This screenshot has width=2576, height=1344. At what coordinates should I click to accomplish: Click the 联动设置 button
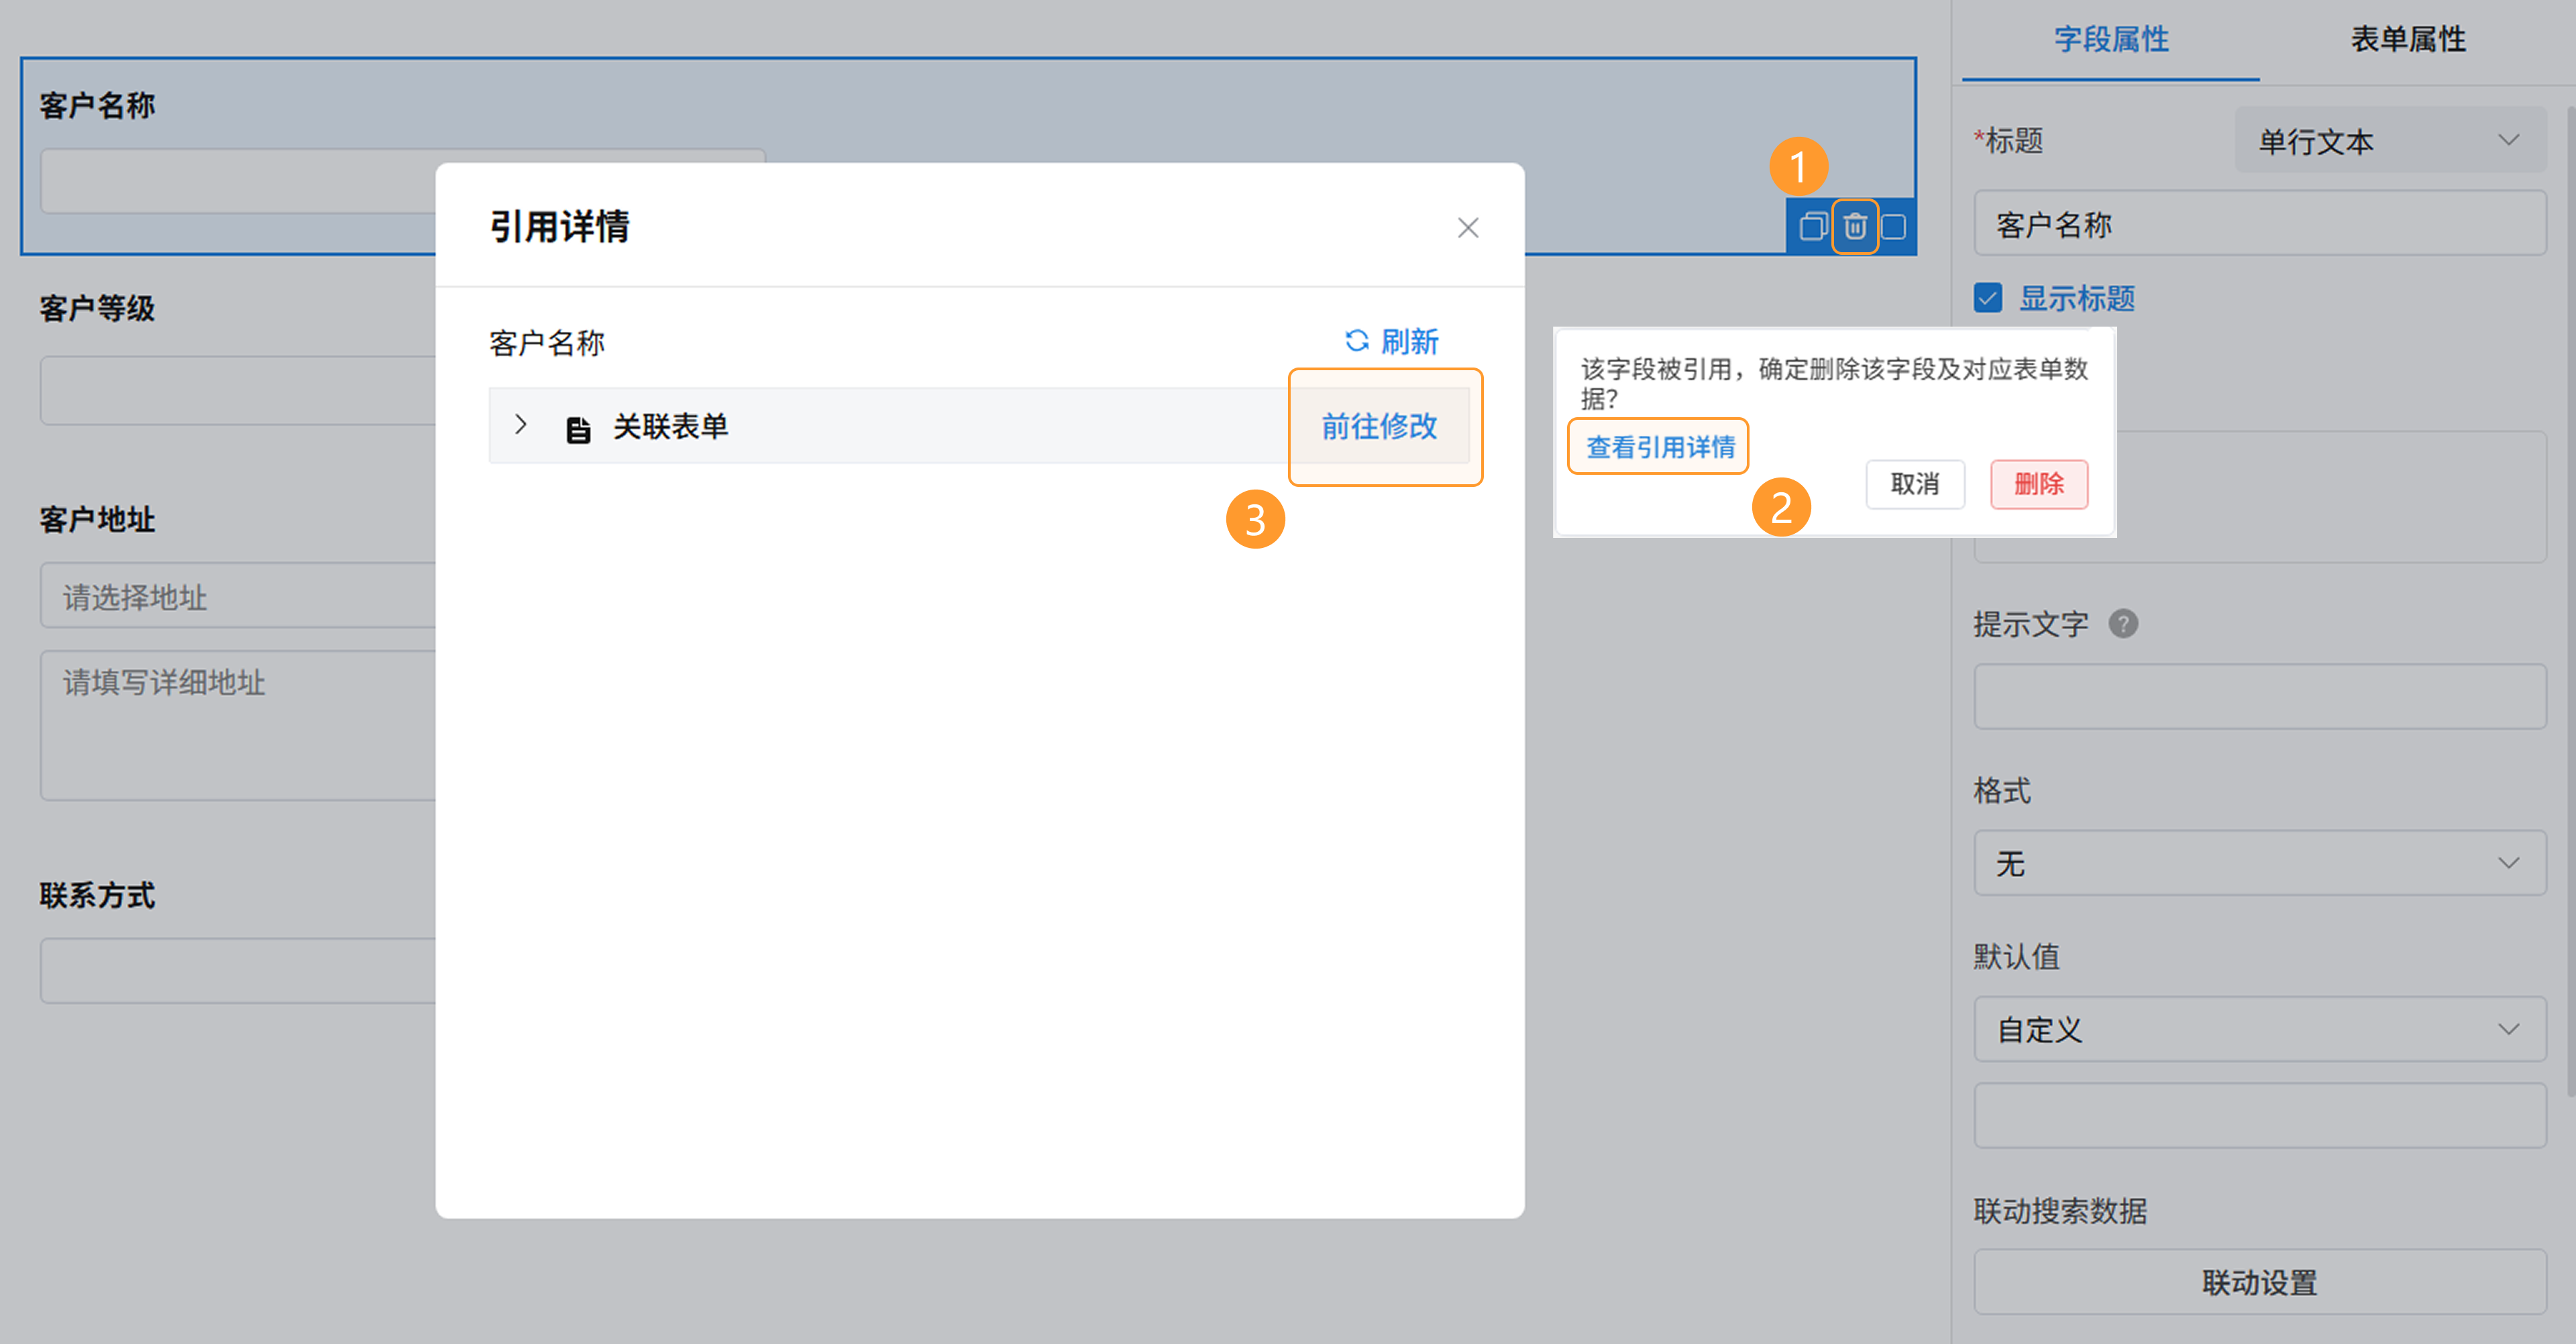coord(2259,1282)
